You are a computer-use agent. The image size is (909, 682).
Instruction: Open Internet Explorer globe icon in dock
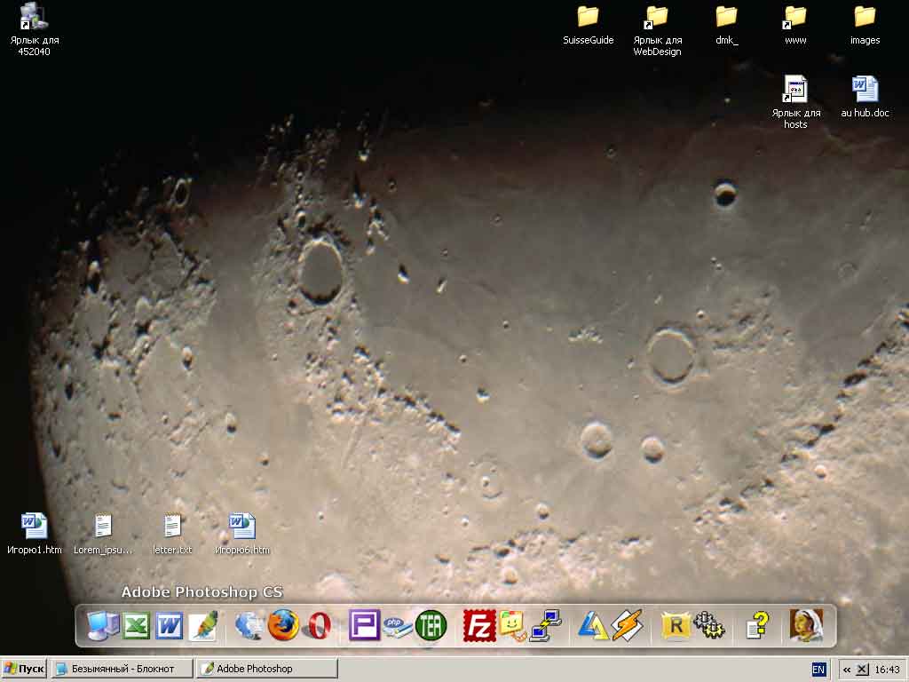point(249,626)
